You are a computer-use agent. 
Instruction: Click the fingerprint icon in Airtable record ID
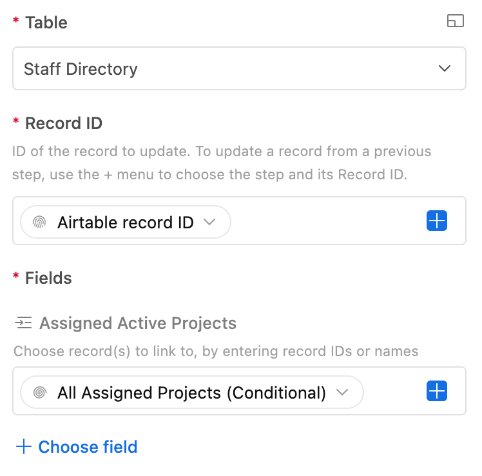pos(39,222)
